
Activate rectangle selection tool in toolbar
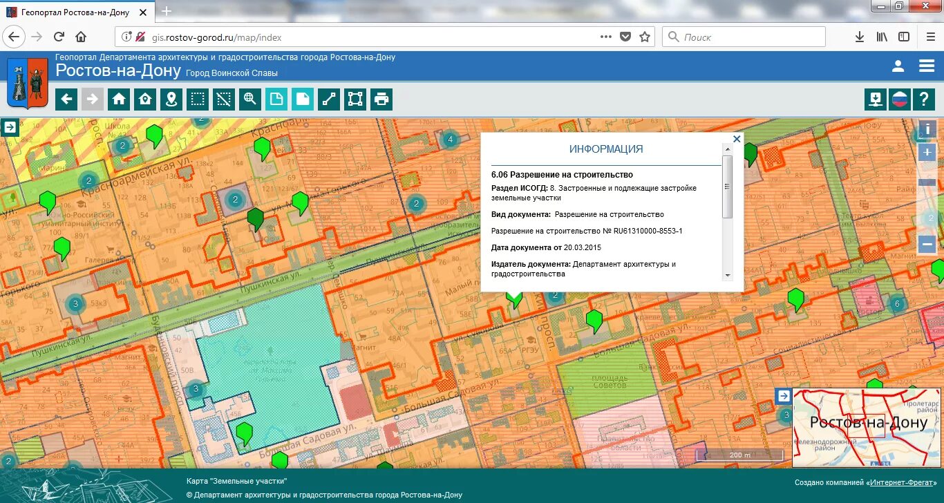tap(198, 99)
